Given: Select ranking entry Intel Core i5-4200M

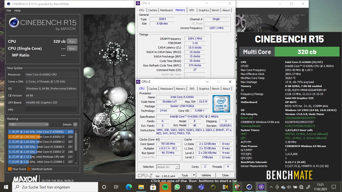Looking at the screenshot, I should (41, 142).
